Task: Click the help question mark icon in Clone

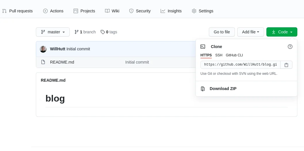Action: [x=290, y=47]
